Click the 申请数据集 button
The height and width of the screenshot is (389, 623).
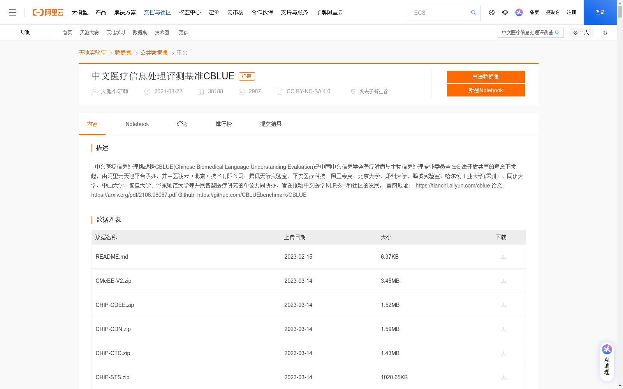tap(486, 77)
